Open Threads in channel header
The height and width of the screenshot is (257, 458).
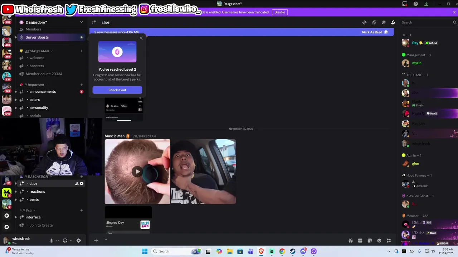[x=364, y=22]
